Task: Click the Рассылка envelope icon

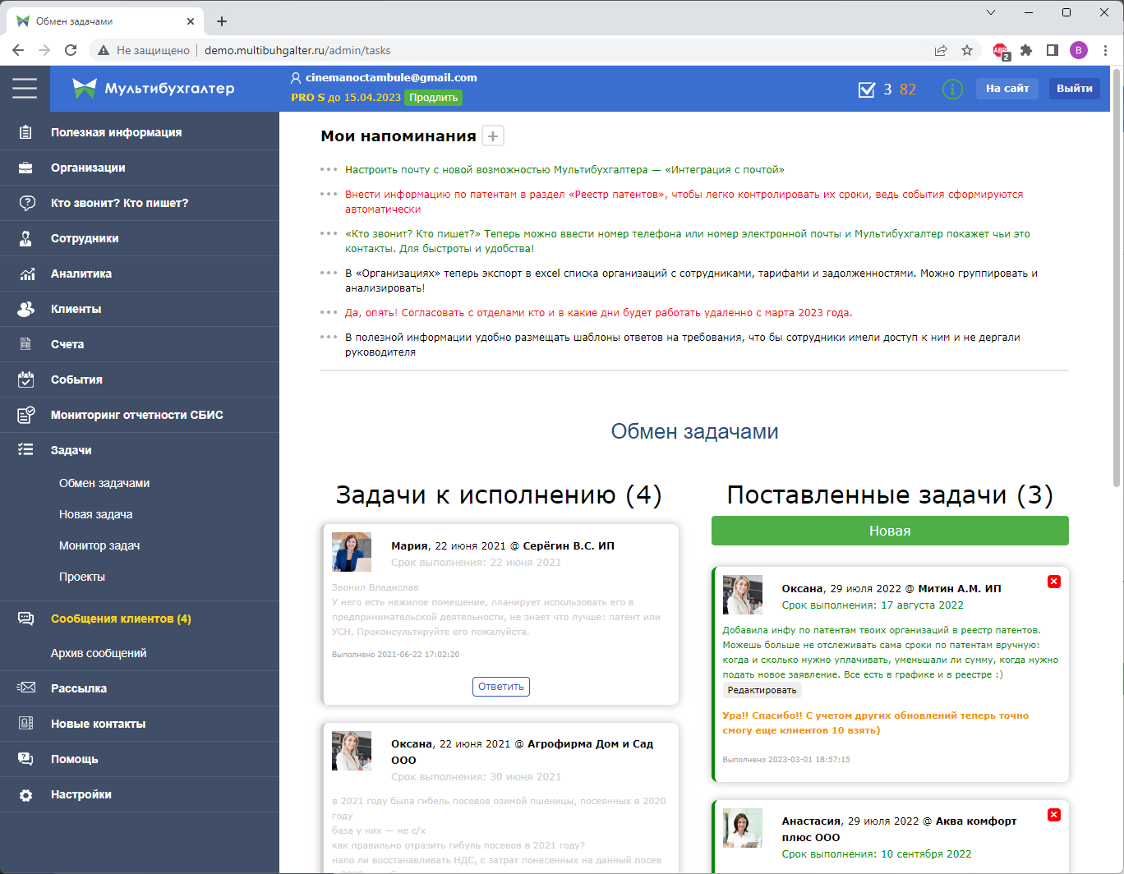Action: click(x=26, y=688)
